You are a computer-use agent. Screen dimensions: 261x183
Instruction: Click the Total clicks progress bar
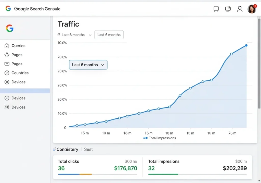click(x=97, y=174)
